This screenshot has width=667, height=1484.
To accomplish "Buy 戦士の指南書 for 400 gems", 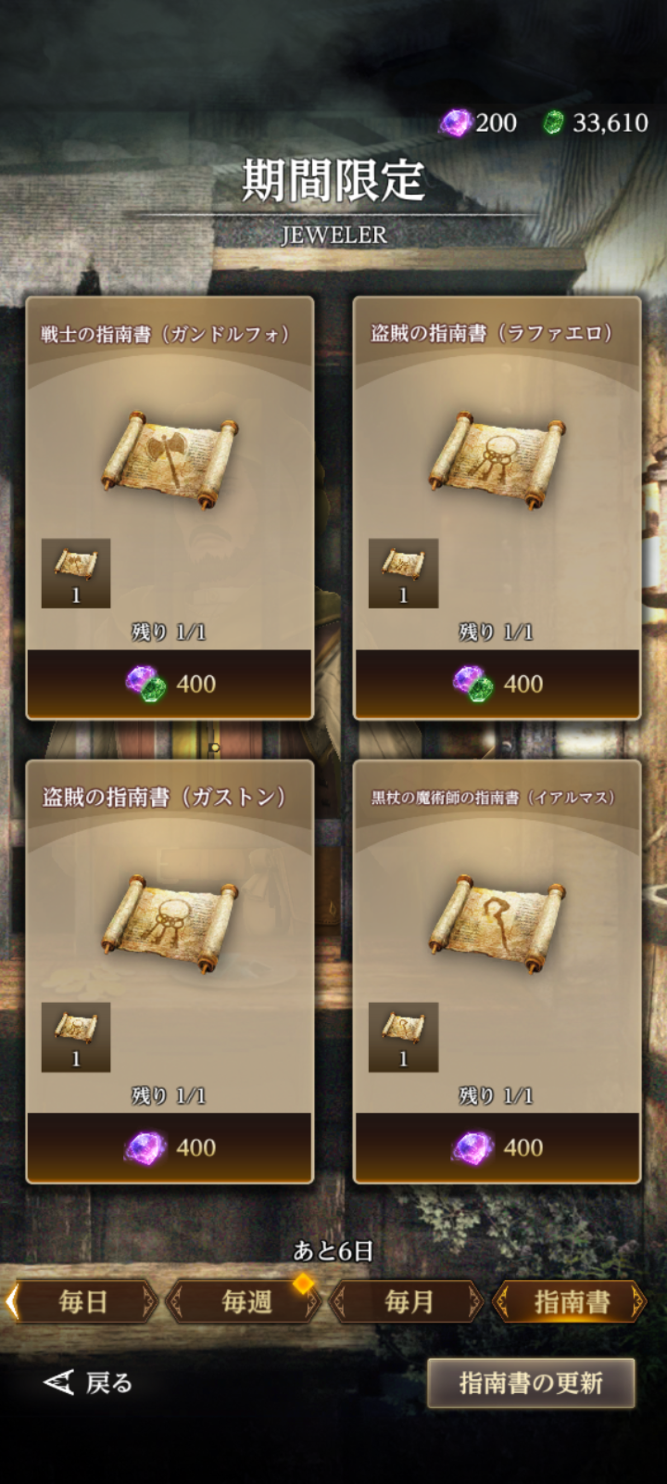I will pyautogui.click(x=170, y=684).
